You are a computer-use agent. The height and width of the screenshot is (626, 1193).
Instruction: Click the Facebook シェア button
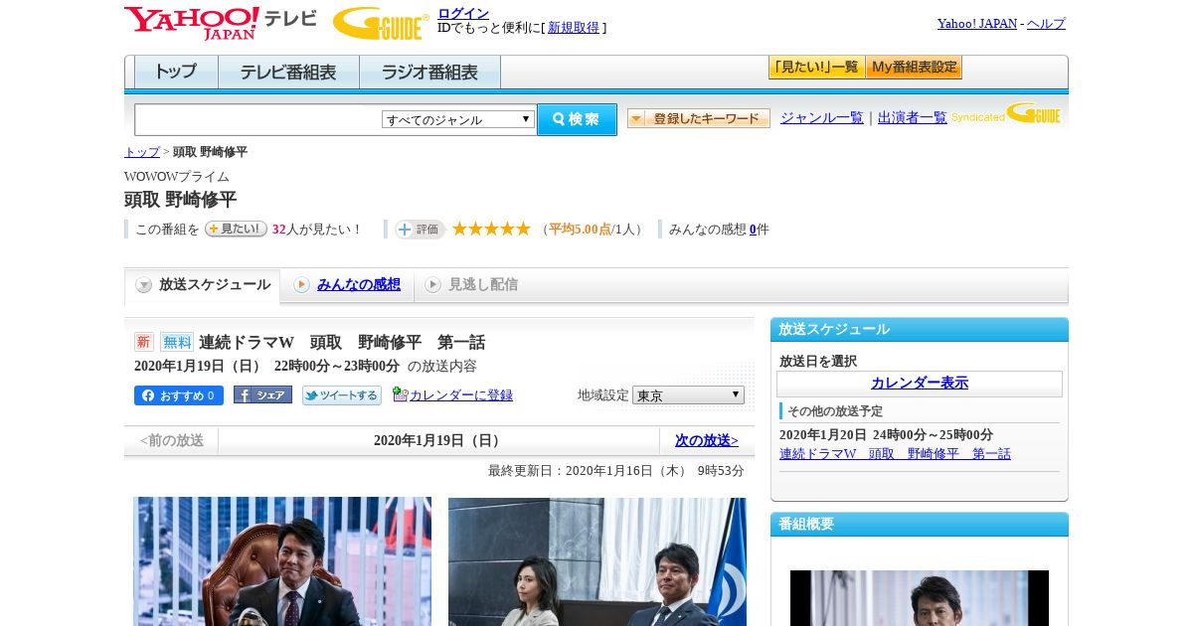262,394
